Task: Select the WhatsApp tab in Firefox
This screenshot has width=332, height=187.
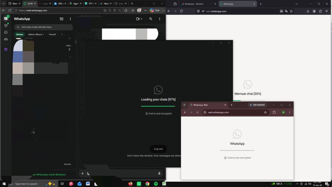Action: pyautogui.click(x=237, y=4)
